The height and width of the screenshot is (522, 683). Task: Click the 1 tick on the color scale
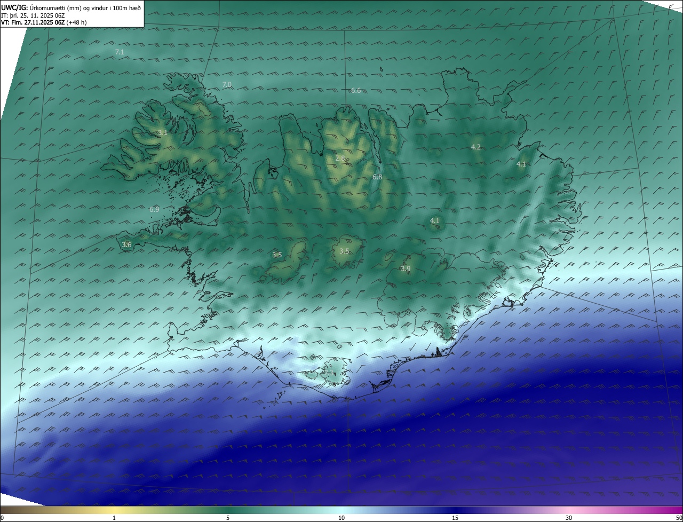114,518
